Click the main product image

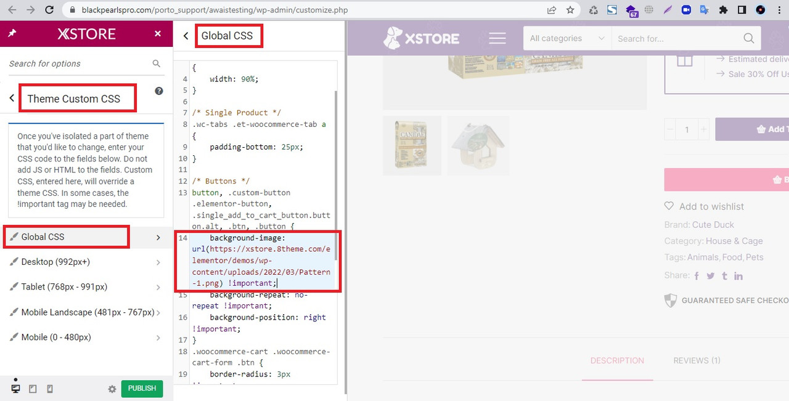pos(515,83)
